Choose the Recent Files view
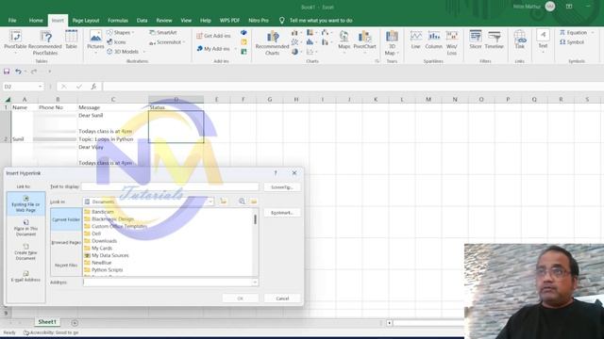 [x=66, y=266]
